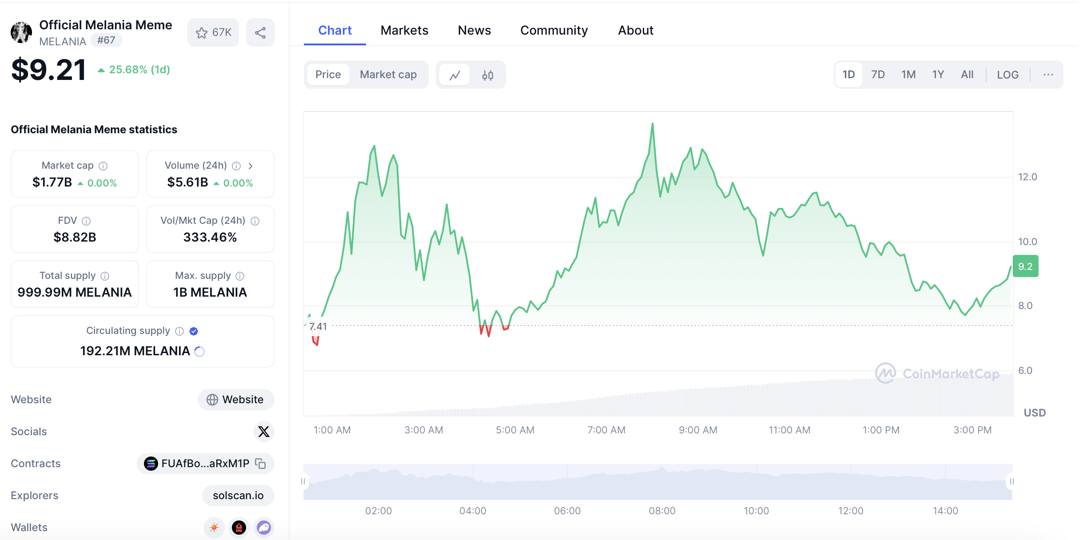This screenshot has width=1083, height=540.
Task: Open solscan.io explorer link
Action: tap(238, 496)
